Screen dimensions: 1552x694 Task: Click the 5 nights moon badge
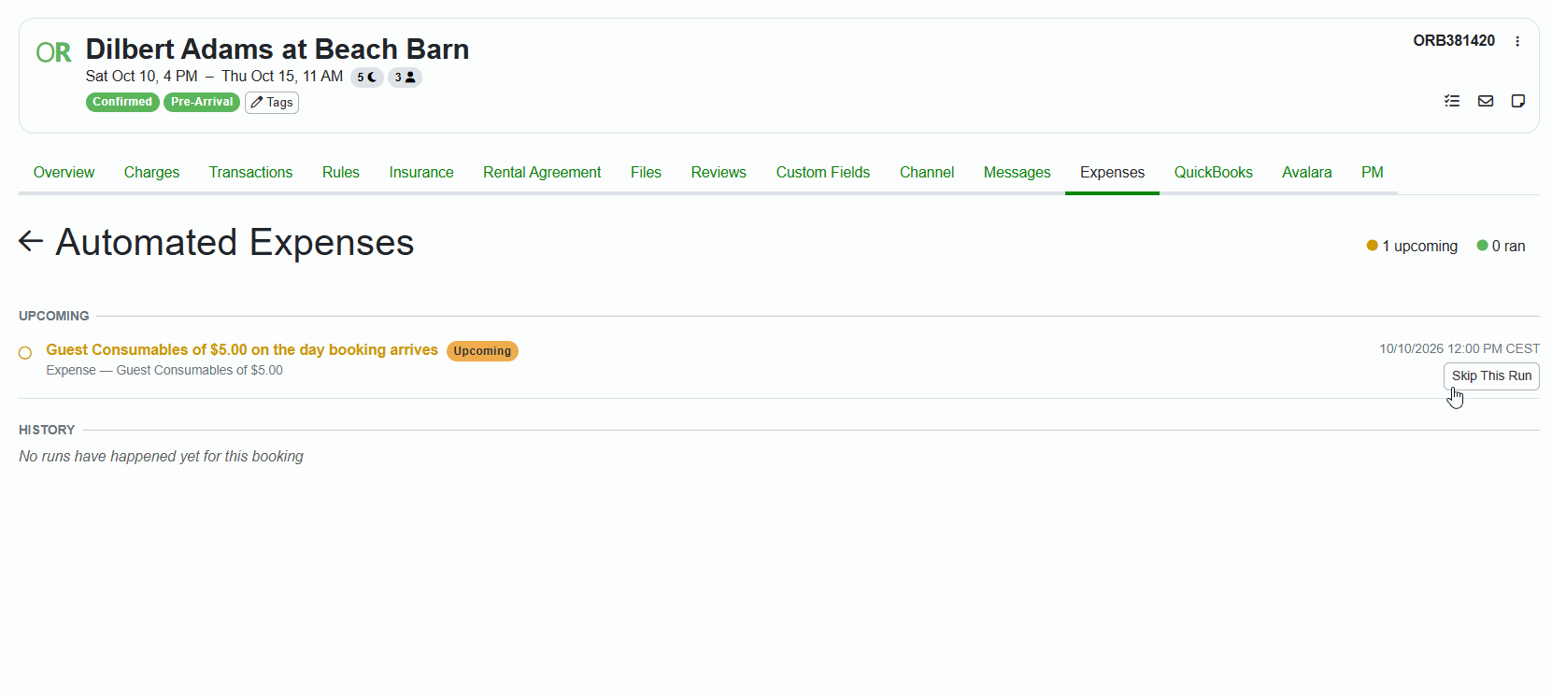367,78
